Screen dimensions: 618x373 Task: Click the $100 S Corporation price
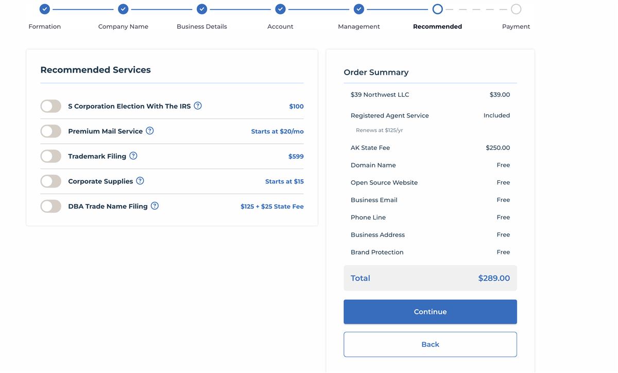[296, 106]
